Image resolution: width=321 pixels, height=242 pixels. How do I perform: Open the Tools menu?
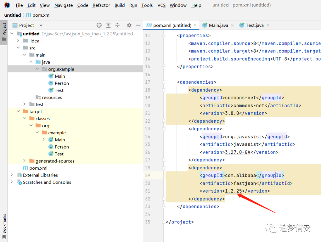(x=147, y=5)
